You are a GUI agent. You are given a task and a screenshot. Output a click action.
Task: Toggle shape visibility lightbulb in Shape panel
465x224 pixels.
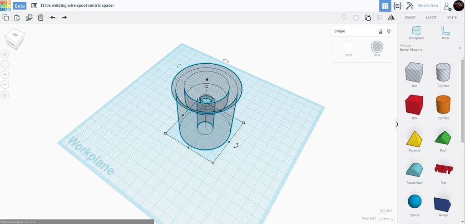[389, 31]
